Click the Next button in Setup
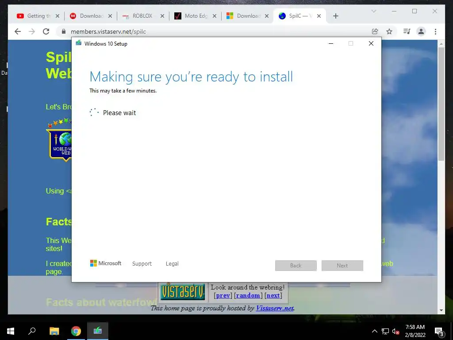453x340 pixels. click(x=342, y=266)
